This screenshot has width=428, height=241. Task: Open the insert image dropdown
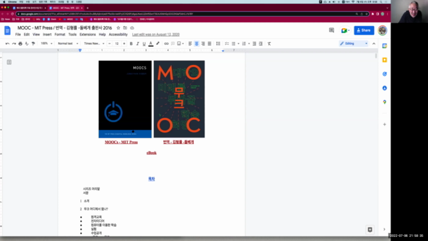click(181, 44)
